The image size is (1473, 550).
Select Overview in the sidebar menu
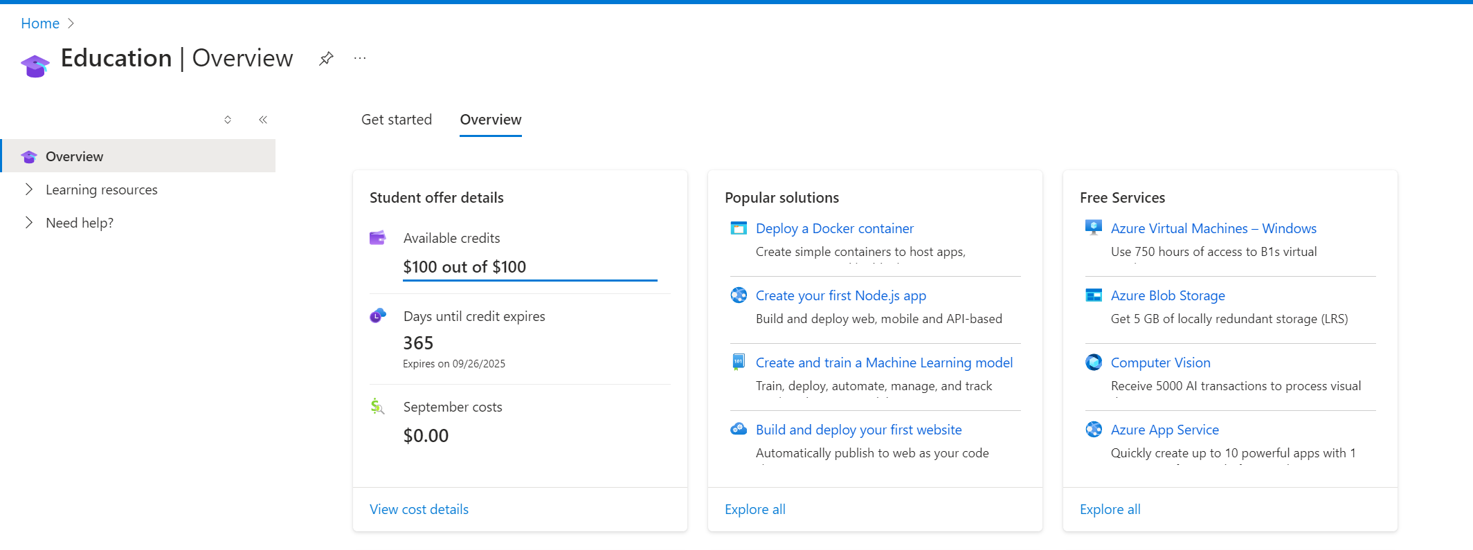tap(138, 156)
